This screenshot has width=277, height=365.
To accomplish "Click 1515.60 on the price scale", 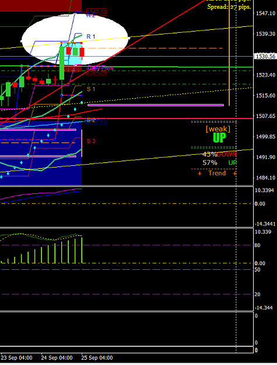I will coord(265,95).
